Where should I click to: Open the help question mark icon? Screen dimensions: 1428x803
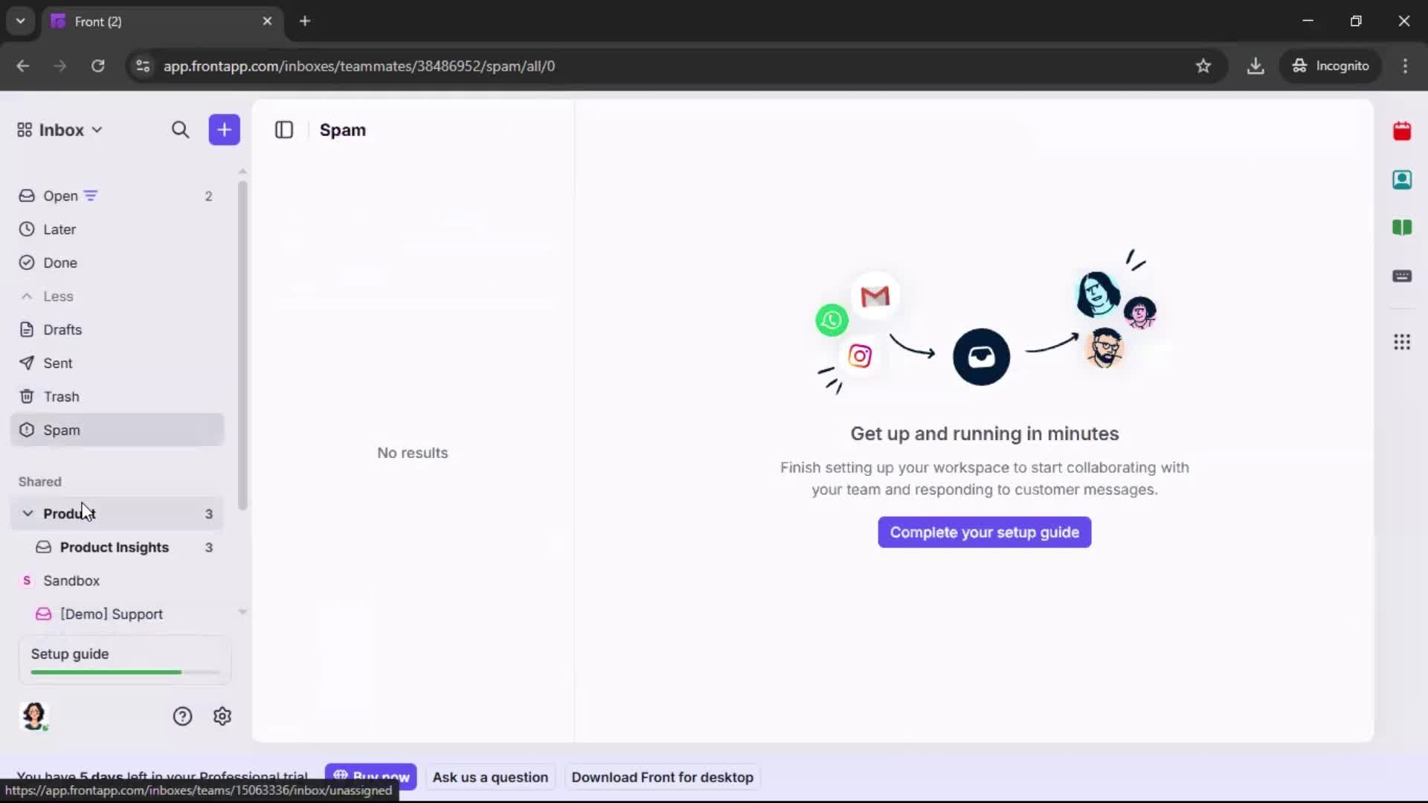pos(182,716)
